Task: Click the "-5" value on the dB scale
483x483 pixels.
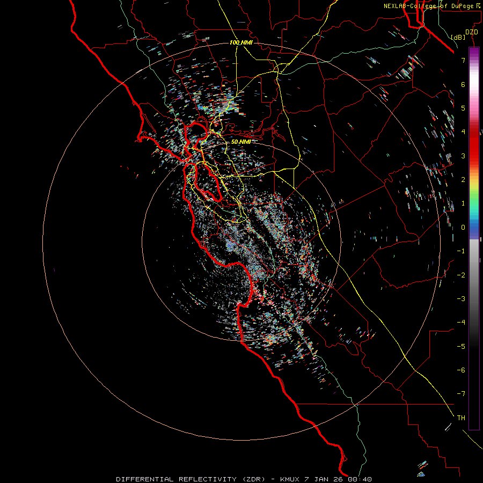Action: click(x=461, y=347)
